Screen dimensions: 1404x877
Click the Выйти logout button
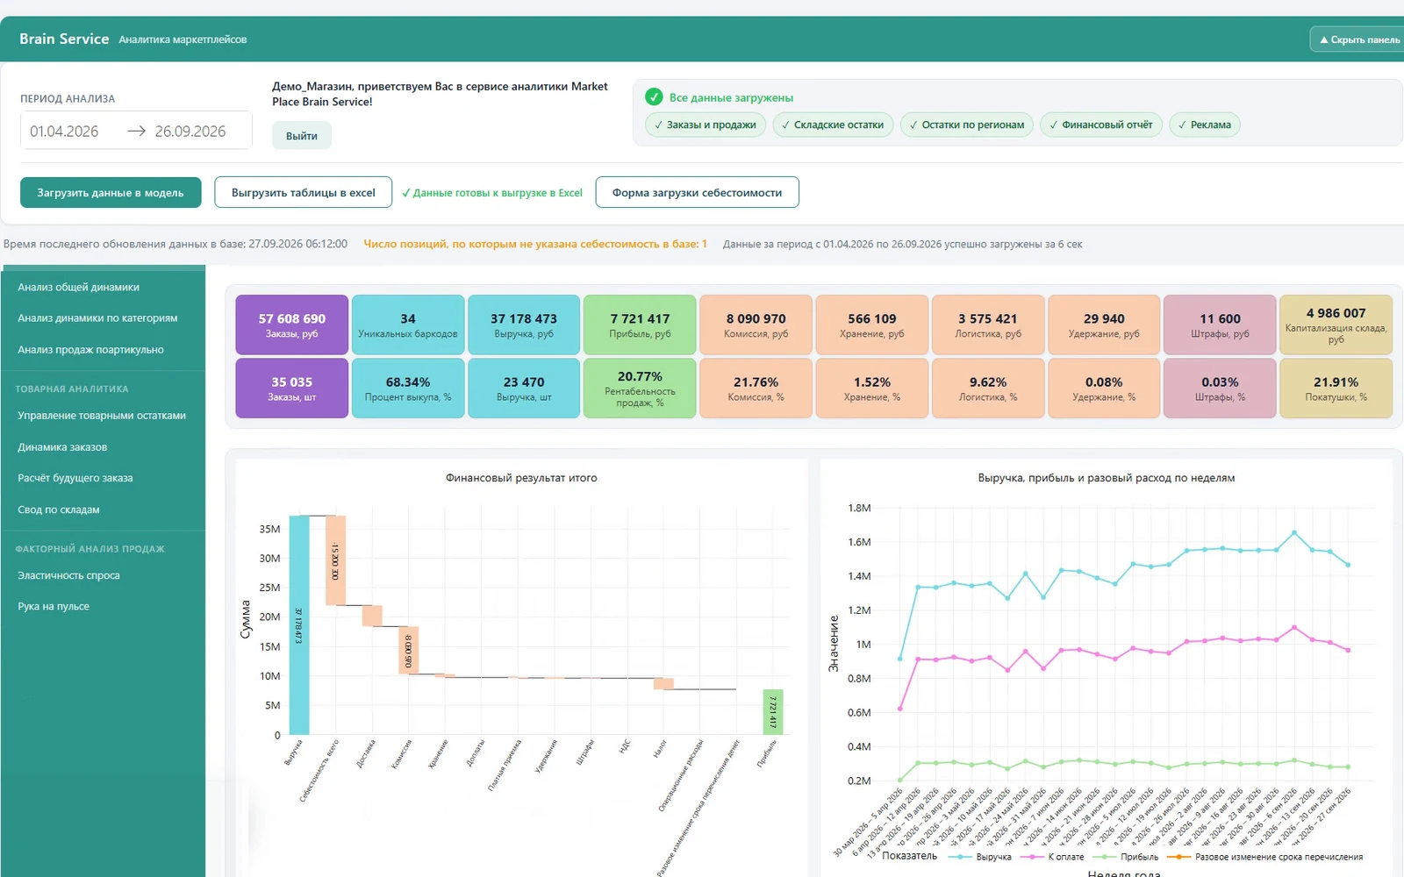point(301,136)
